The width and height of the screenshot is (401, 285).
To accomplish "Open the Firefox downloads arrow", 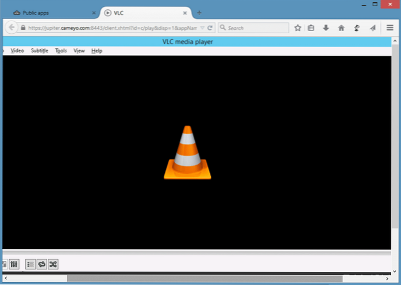I will pyautogui.click(x=326, y=28).
